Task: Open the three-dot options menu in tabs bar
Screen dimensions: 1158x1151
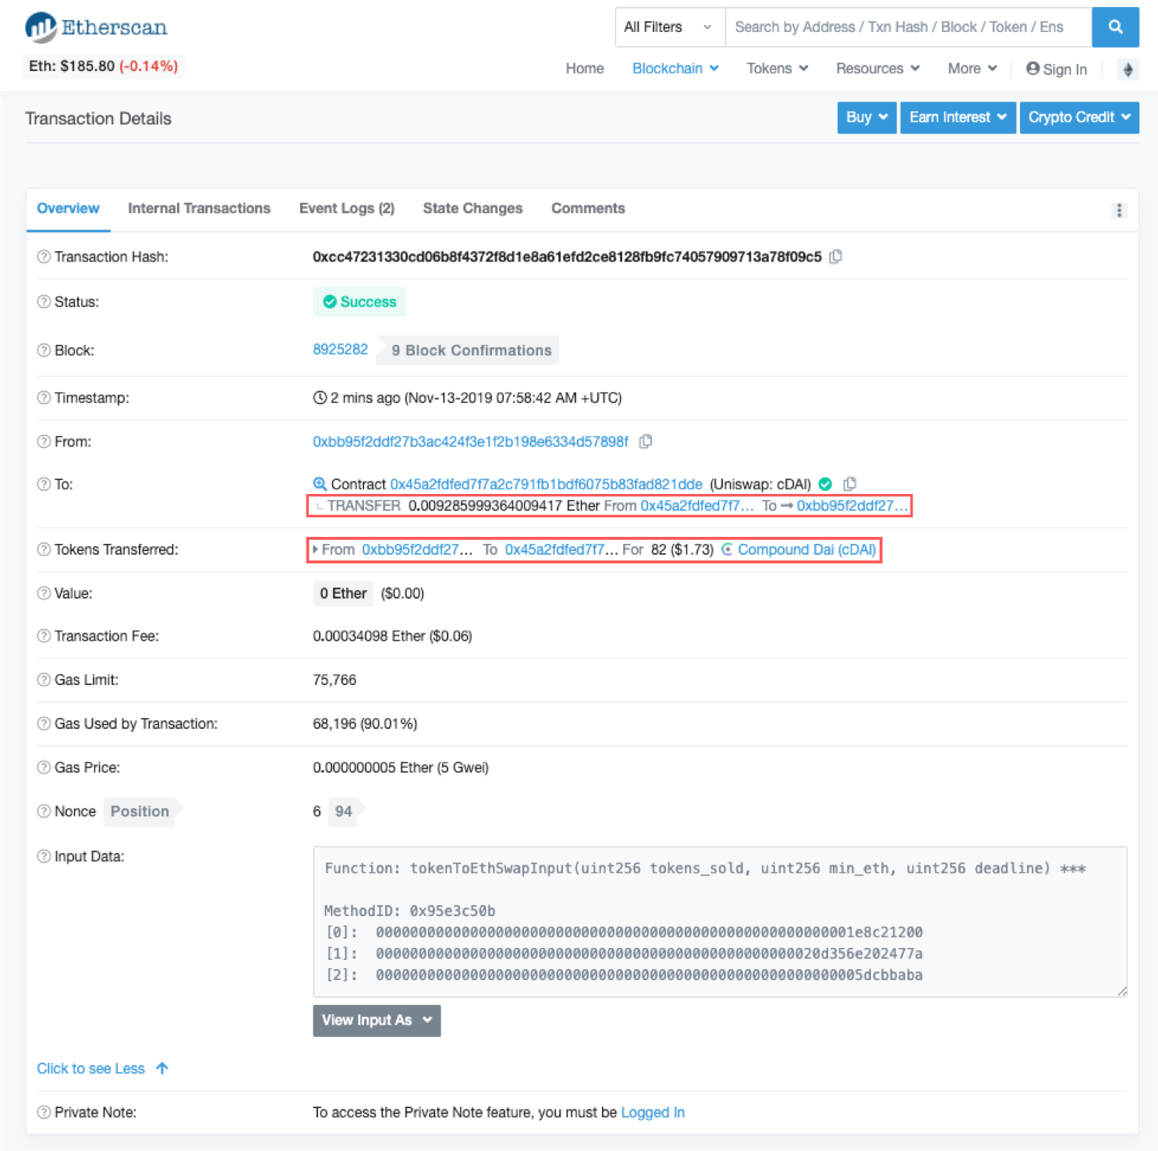Action: point(1119,211)
